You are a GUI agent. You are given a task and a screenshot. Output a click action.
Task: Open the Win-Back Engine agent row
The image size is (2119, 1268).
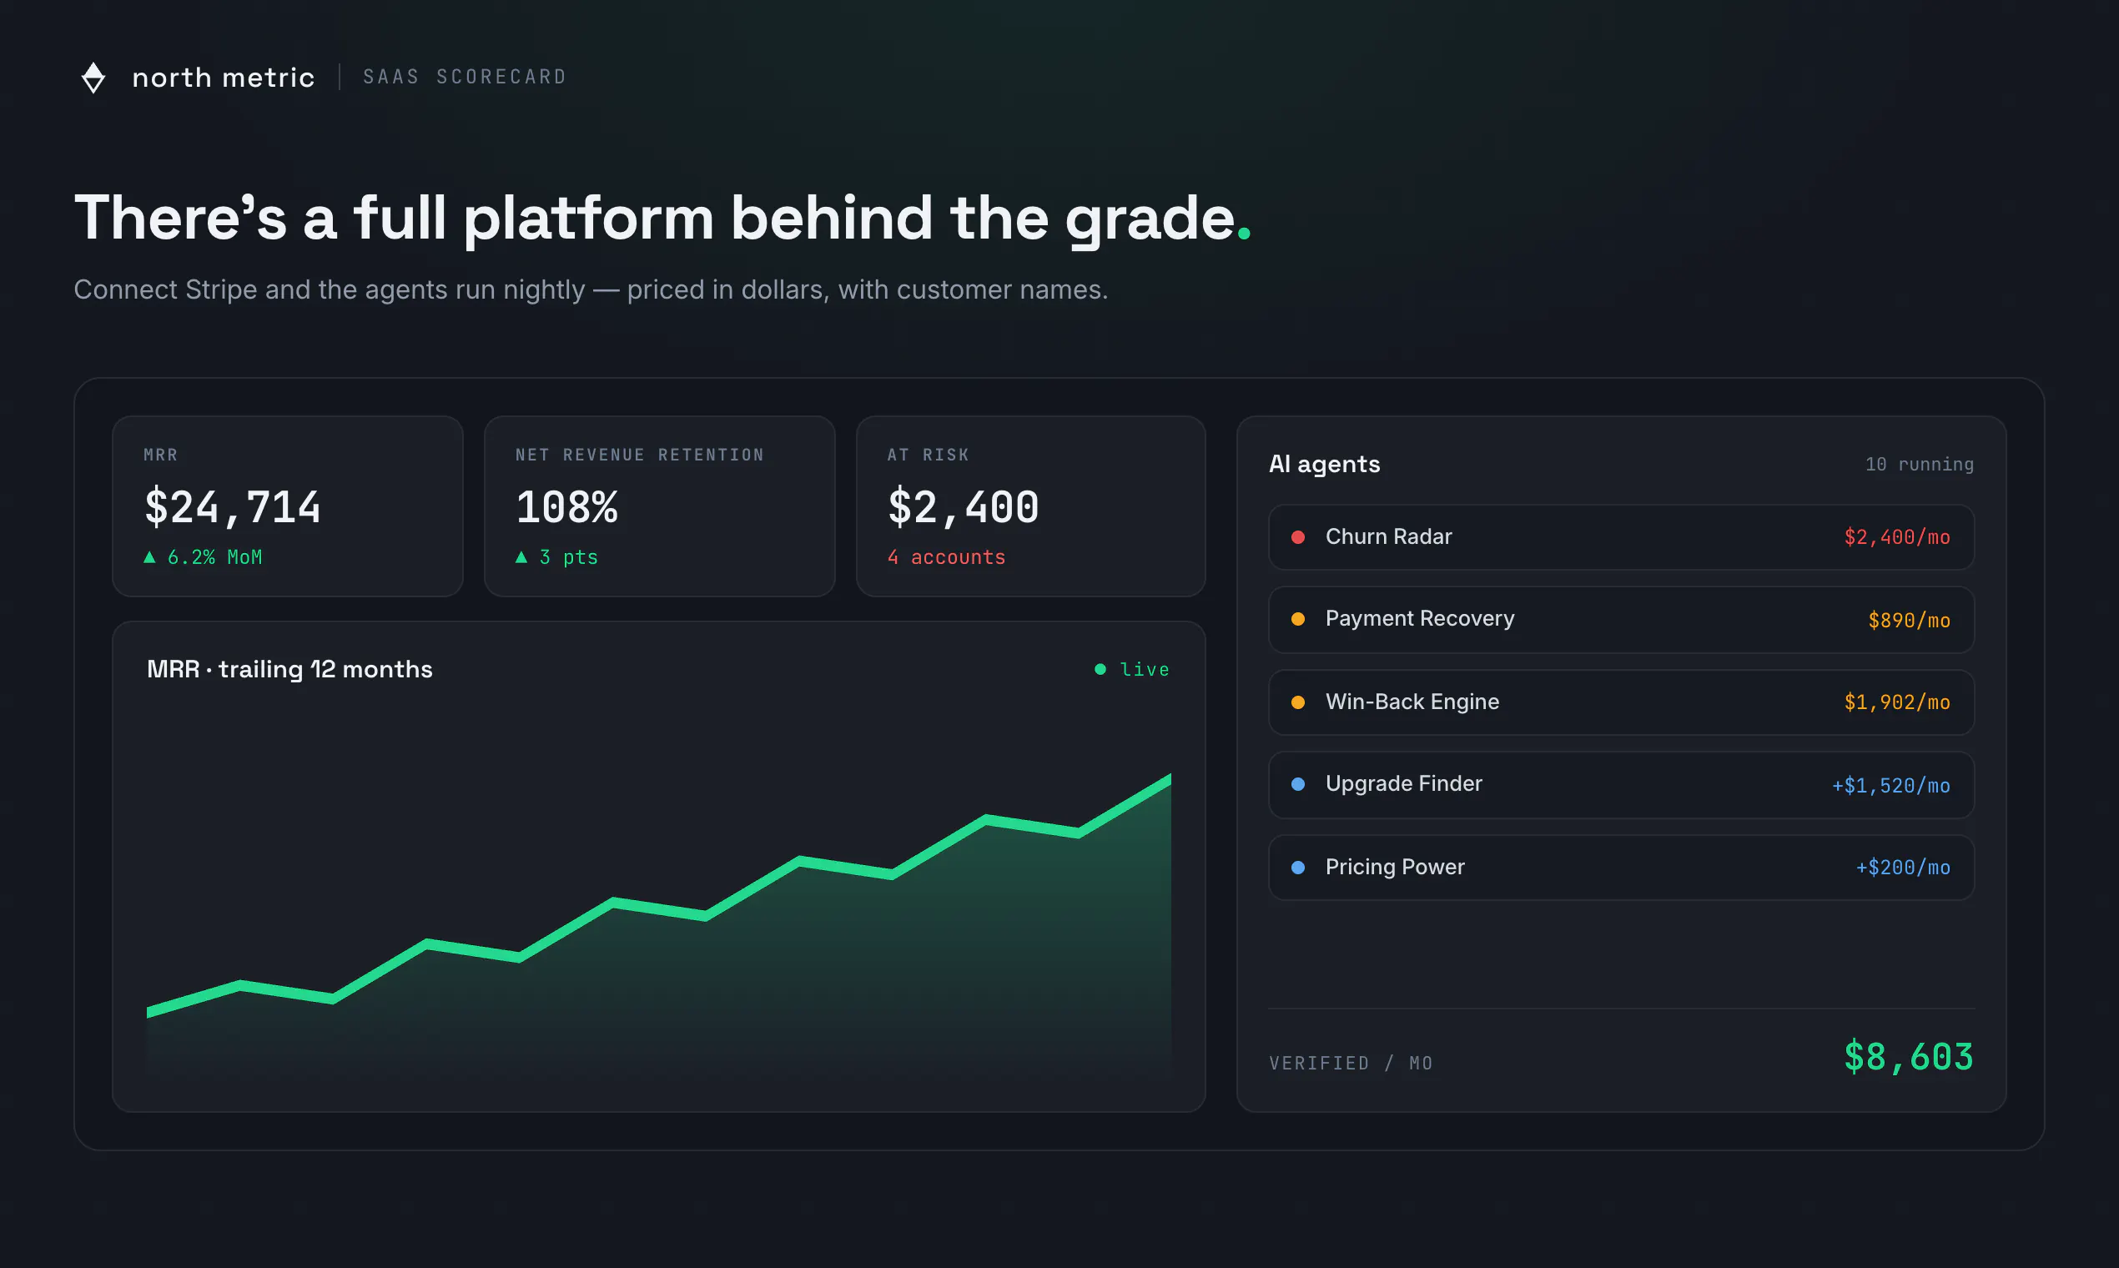1622,702
